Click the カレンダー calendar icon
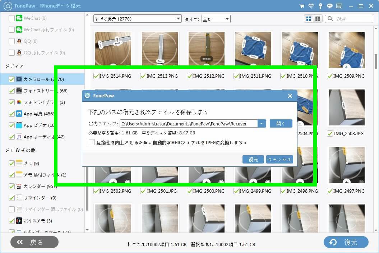 (x=19, y=186)
